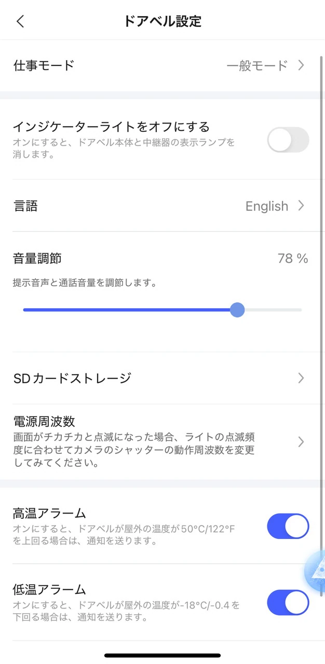Tap the 一般モード value text

coord(257,66)
